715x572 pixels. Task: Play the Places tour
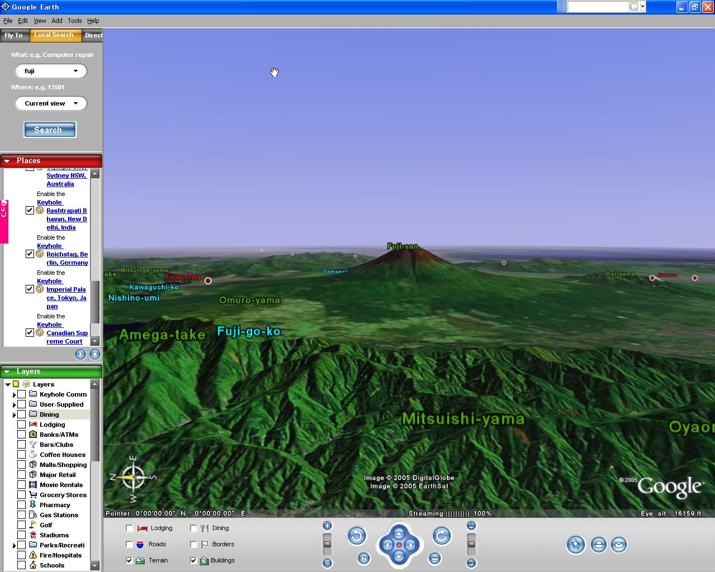[x=80, y=354]
